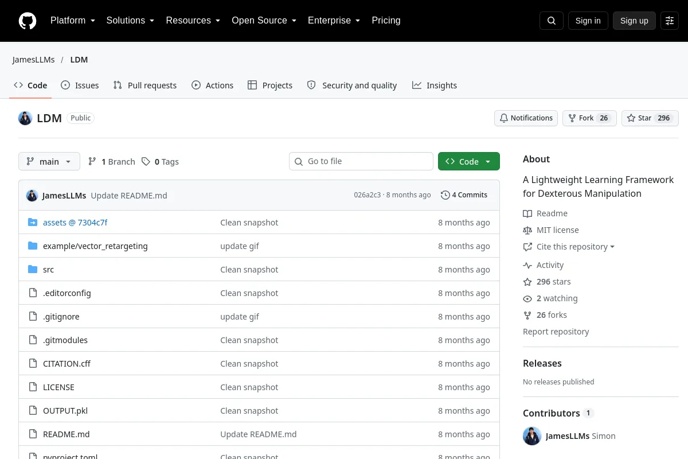
Task: Open the green Code dropdown button
Action: (469, 162)
